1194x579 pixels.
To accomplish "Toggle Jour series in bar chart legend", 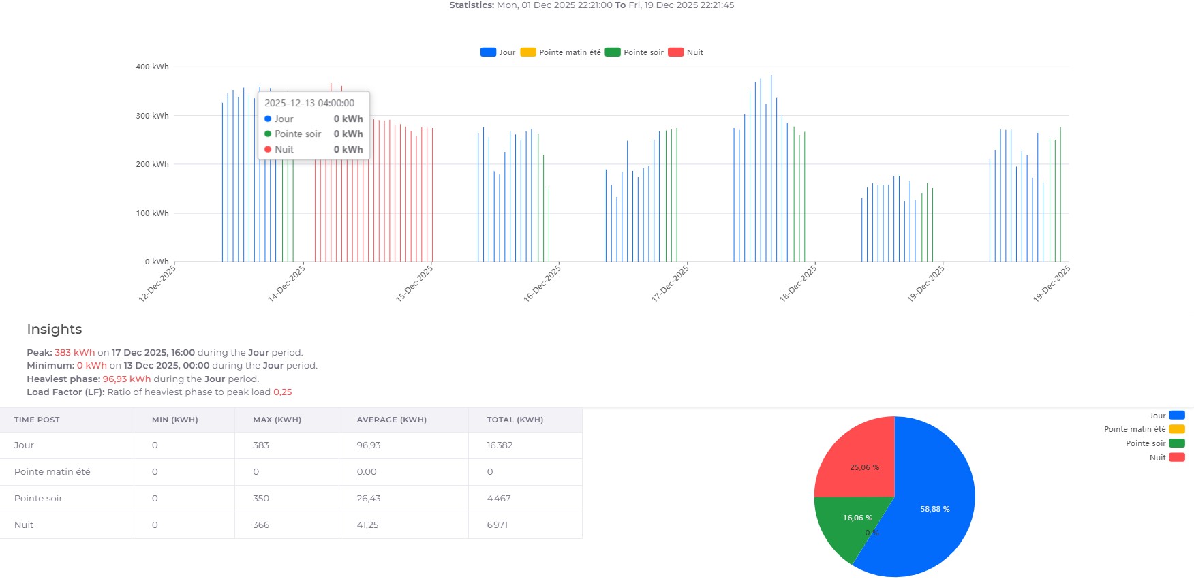I will pos(498,52).
